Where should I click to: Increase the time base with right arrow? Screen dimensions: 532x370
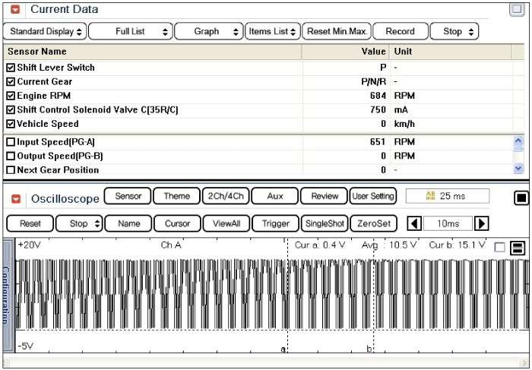point(481,224)
